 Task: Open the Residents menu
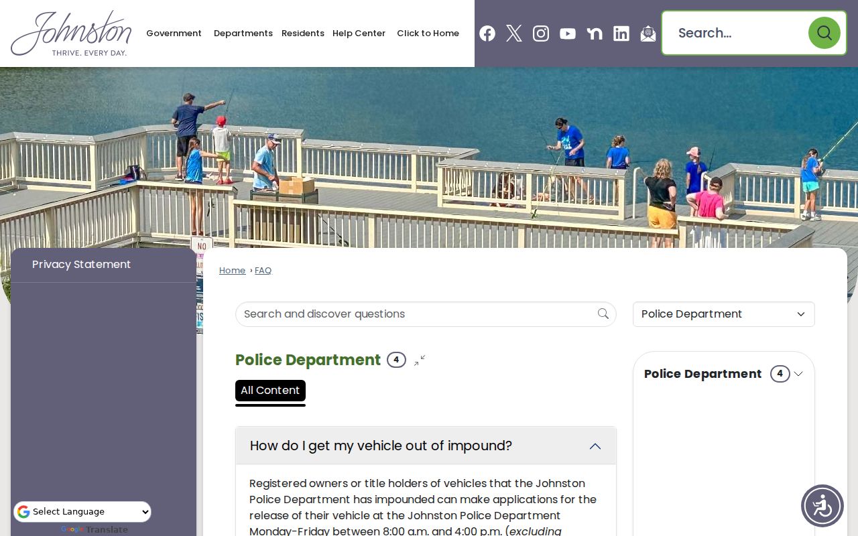point(303,33)
